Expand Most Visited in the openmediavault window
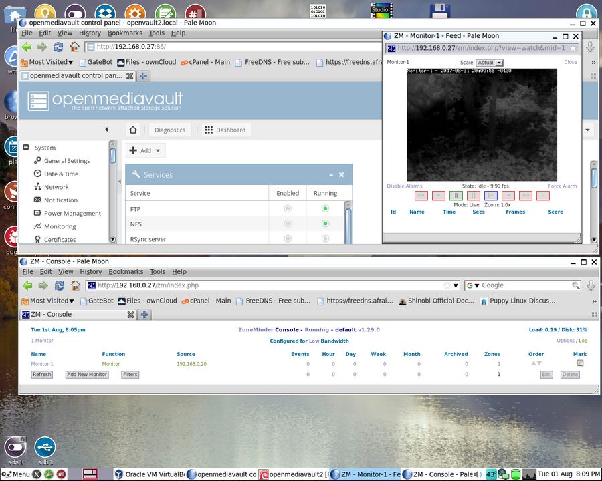This screenshot has height=481, width=602. coord(47,62)
